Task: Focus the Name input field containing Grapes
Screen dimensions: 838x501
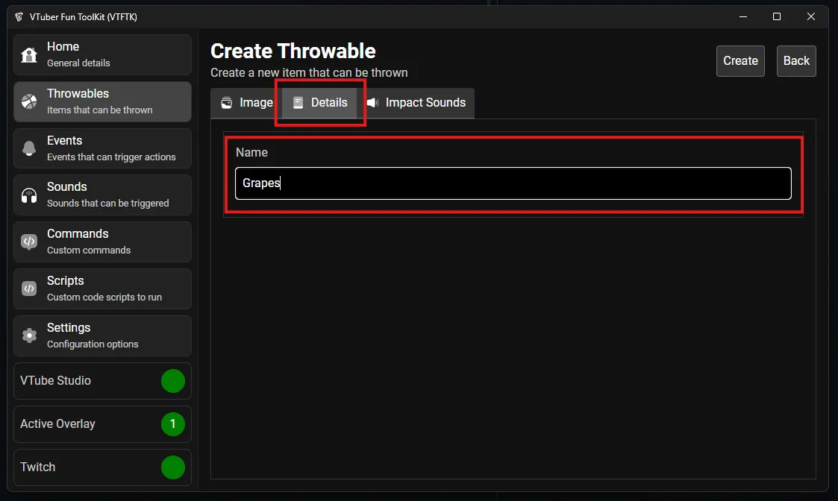Action: pos(513,183)
